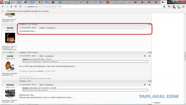Open the green shield extension icon
186x105 pixels.
[x=178, y=7]
